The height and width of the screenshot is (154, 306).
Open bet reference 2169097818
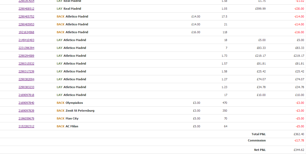coord(26,95)
